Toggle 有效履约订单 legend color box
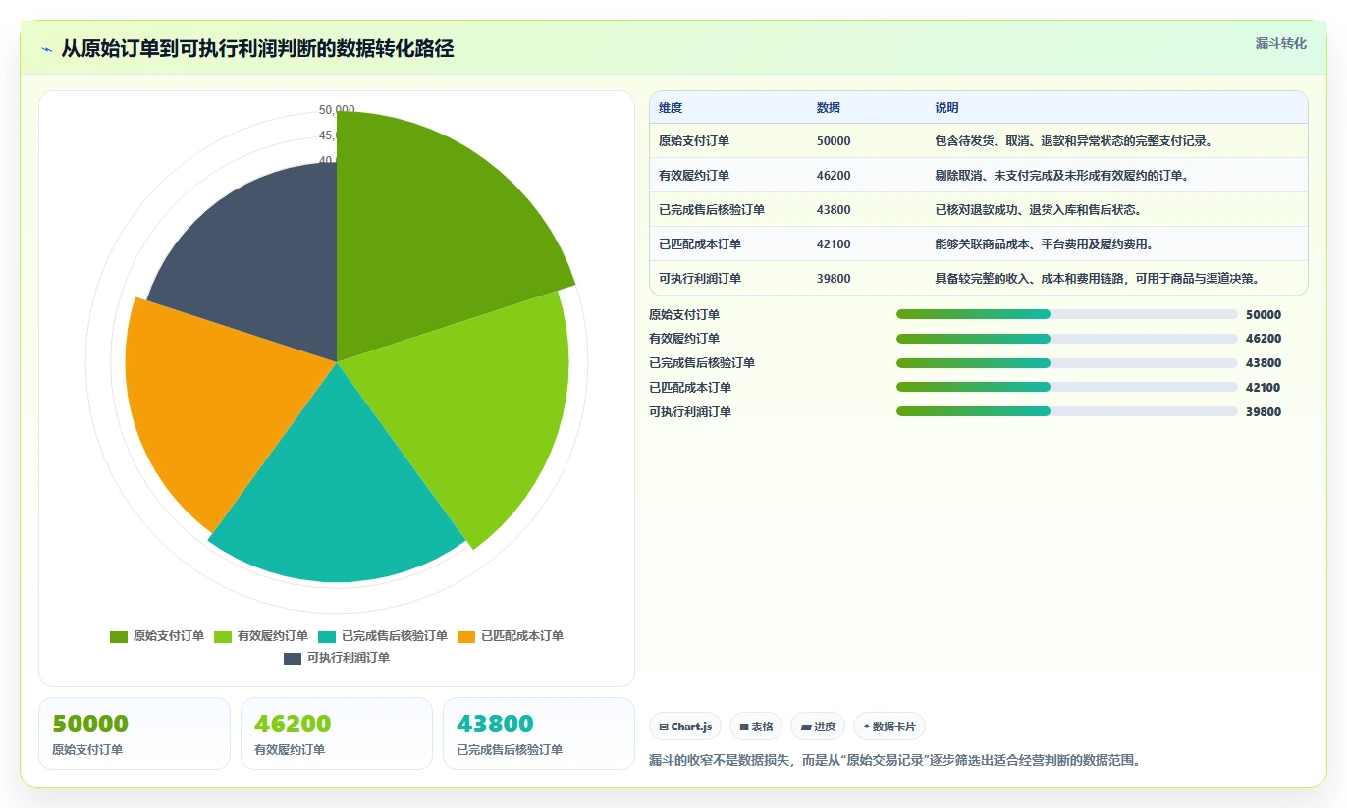 coord(223,636)
